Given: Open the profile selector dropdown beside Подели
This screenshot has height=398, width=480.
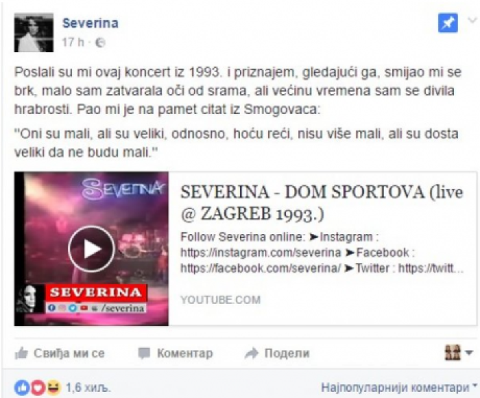Looking at the screenshot, I should [459, 353].
